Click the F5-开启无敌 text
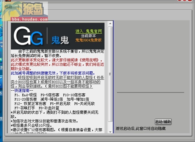The width and height of the screenshot is (195, 142). [x=60, y=103]
